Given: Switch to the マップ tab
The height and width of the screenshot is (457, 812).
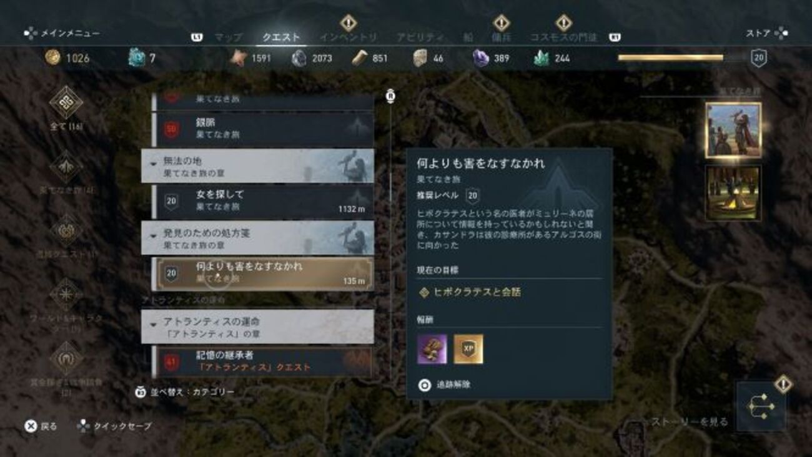Looking at the screenshot, I should click(228, 37).
